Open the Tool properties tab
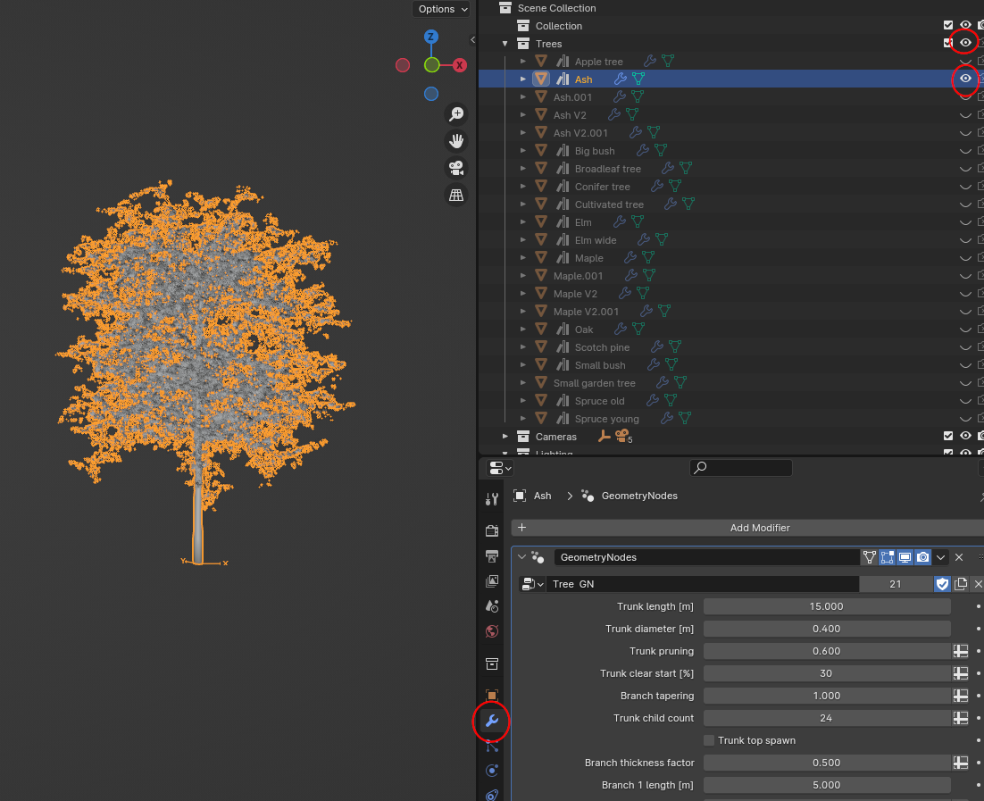Image resolution: width=984 pixels, height=801 pixels. (x=492, y=500)
